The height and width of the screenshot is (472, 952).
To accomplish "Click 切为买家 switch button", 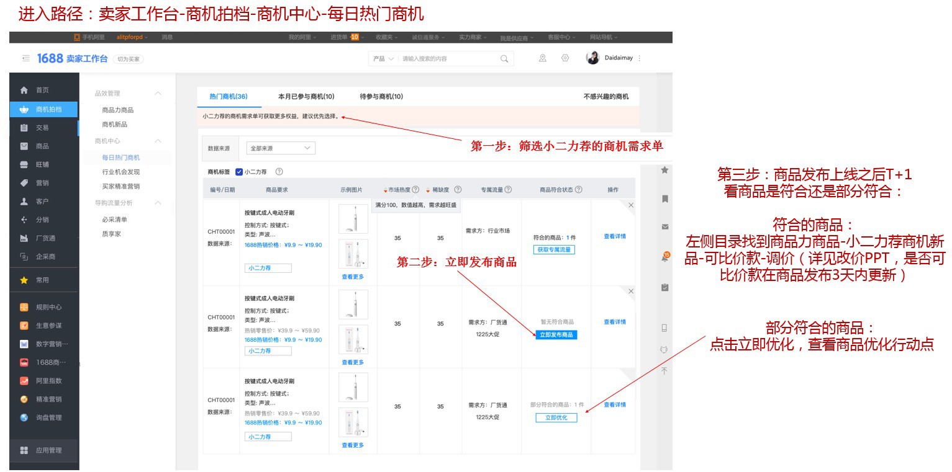I will point(128,59).
